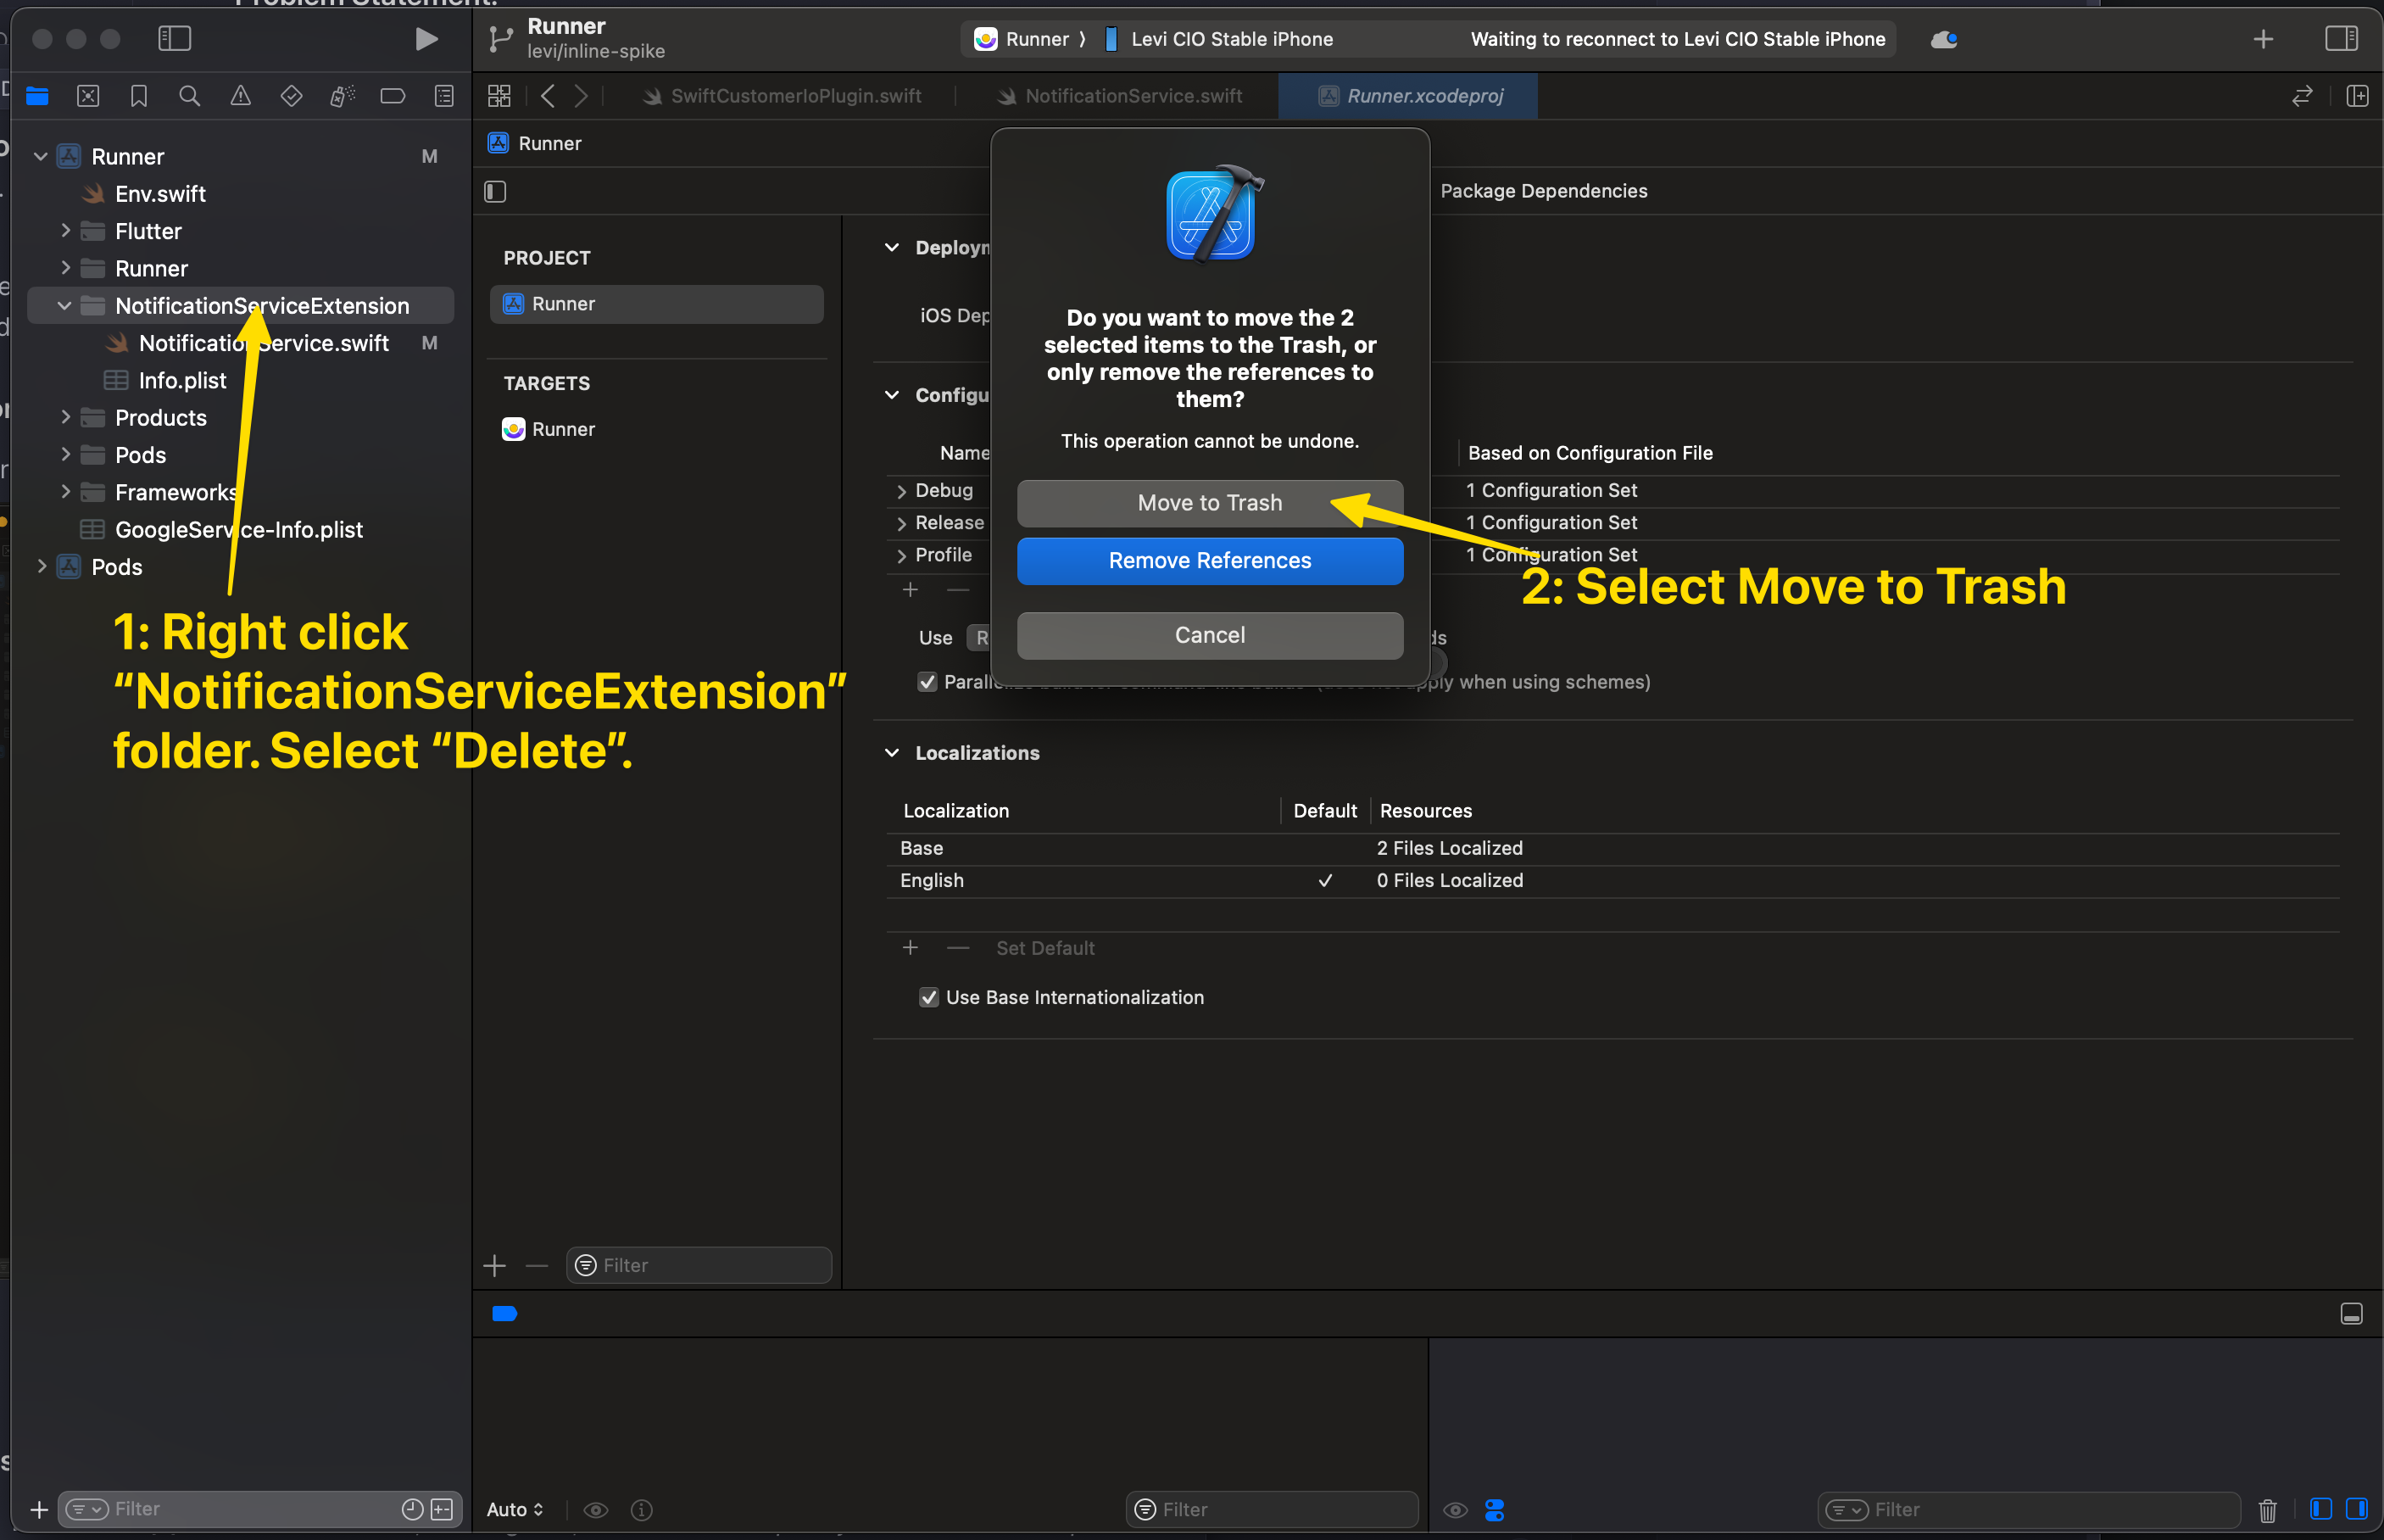Click the related items grid icon
This screenshot has height=1540, width=2384.
pyautogui.click(x=499, y=96)
